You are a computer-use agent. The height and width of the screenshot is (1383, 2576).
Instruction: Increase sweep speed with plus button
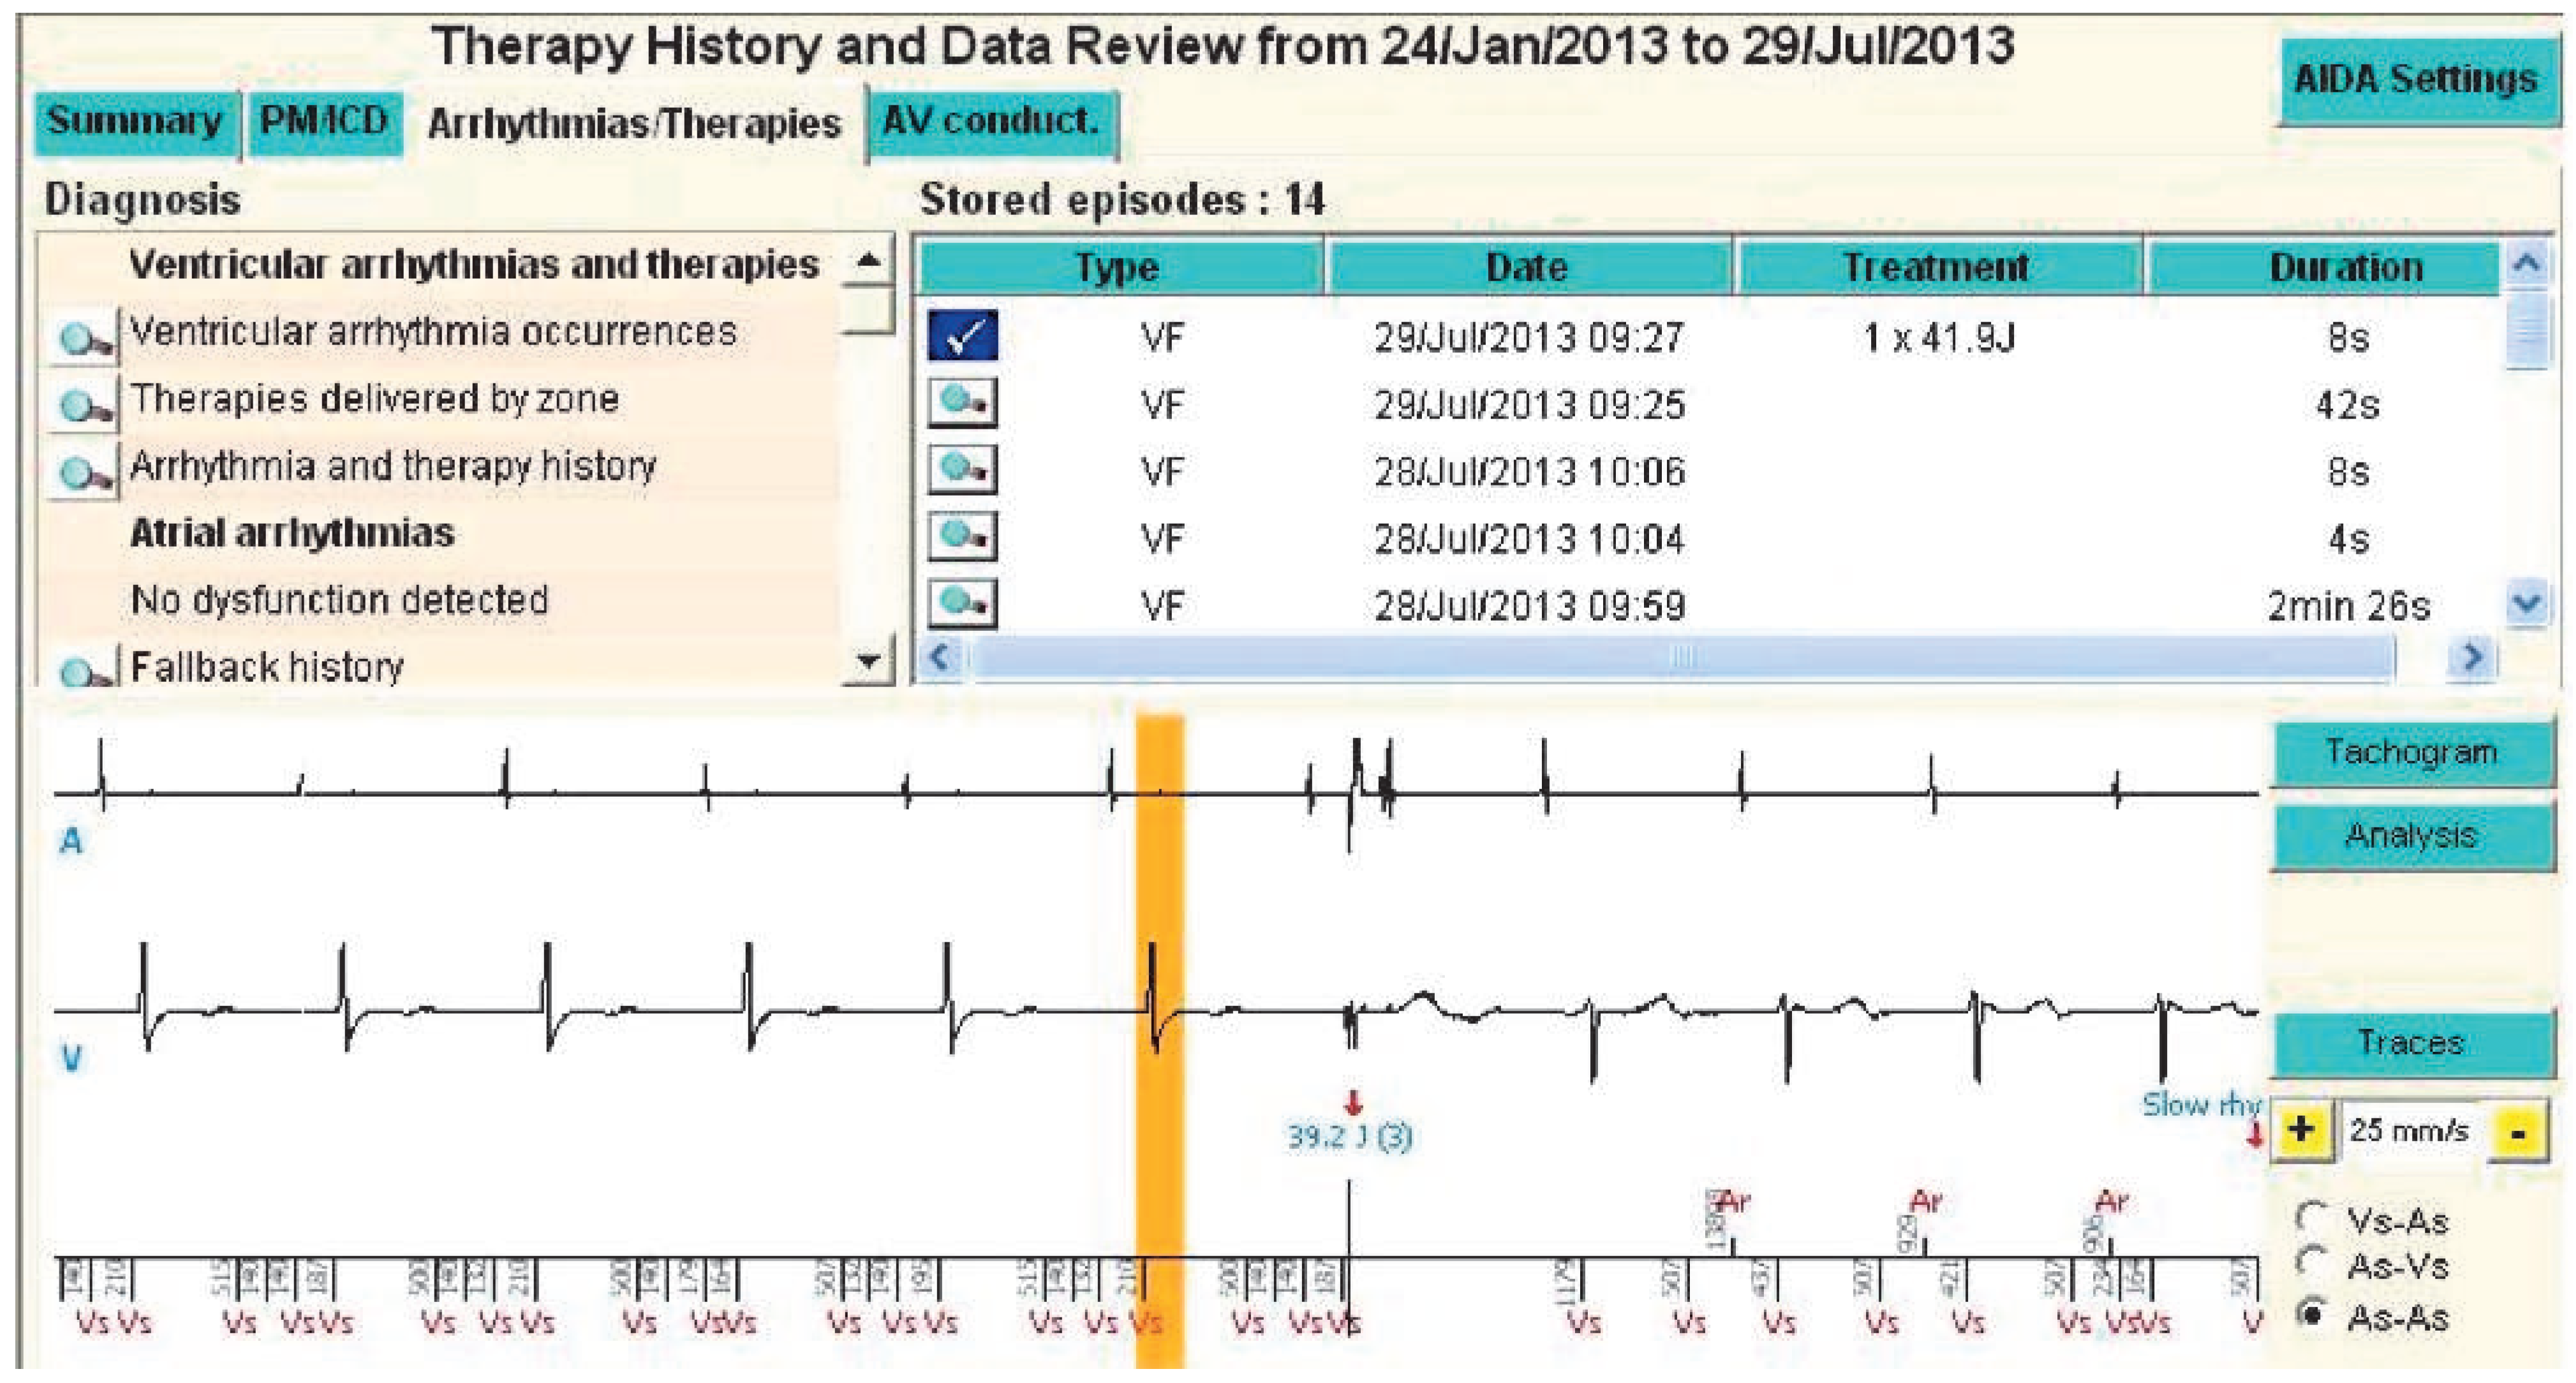coord(2301,1130)
